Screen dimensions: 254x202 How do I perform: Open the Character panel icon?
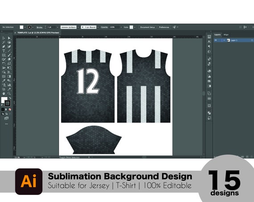pos(209,41)
